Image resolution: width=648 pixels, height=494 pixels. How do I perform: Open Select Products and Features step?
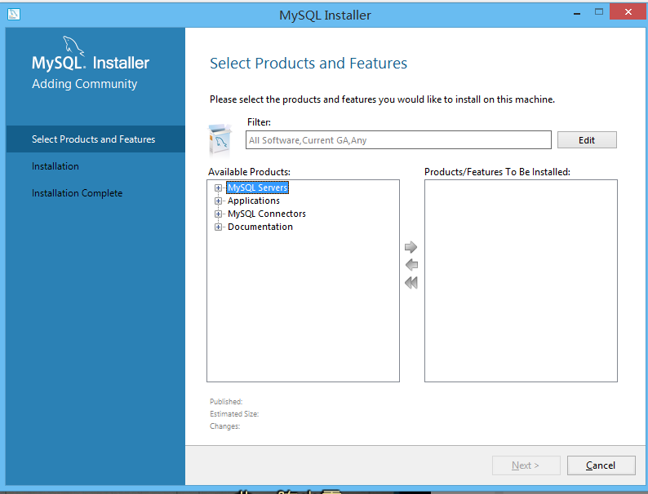point(95,139)
